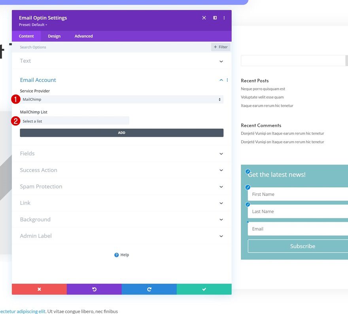Viewport: 348px width, 314px height.
Task: Discard changes with the red X icon
Action: pyautogui.click(x=39, y=289)
